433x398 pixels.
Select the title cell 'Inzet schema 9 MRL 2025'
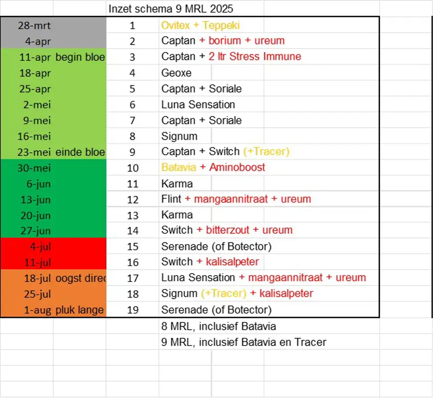coord(171,9)
